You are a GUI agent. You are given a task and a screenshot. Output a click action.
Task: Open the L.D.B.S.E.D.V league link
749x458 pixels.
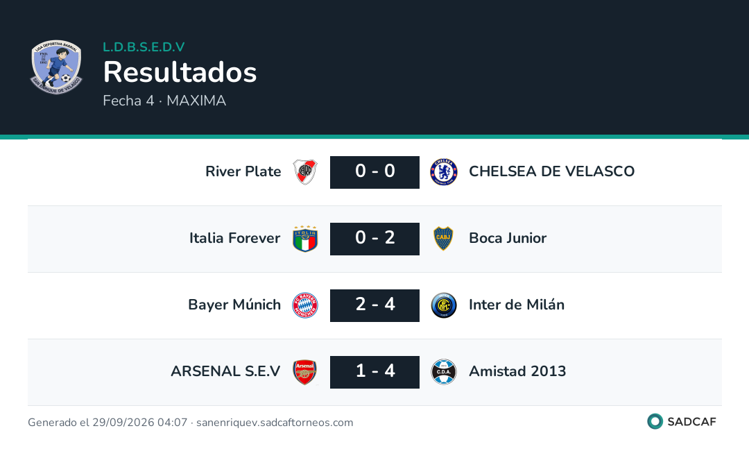pos(144,47)
